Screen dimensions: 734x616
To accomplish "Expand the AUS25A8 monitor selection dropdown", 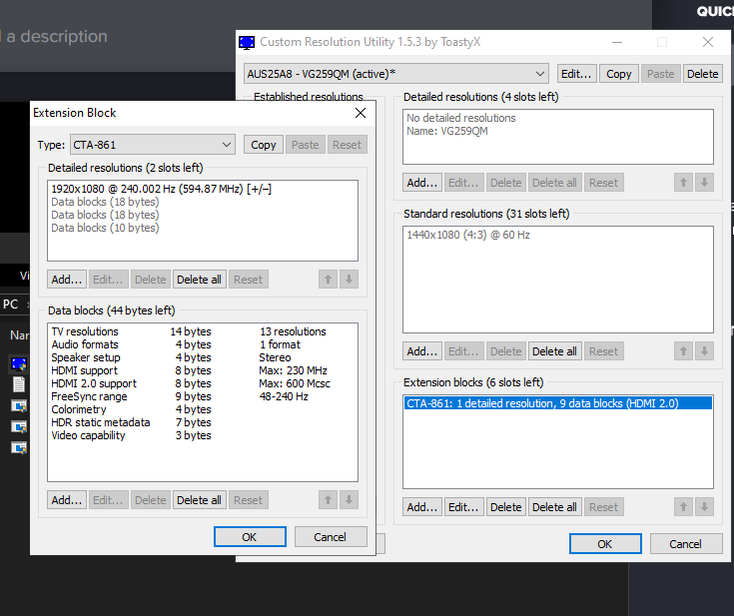I will pos(396,73).
